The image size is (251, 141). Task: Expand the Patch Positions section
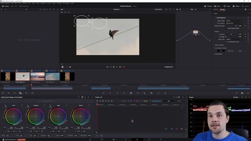[x=214, y=45]
